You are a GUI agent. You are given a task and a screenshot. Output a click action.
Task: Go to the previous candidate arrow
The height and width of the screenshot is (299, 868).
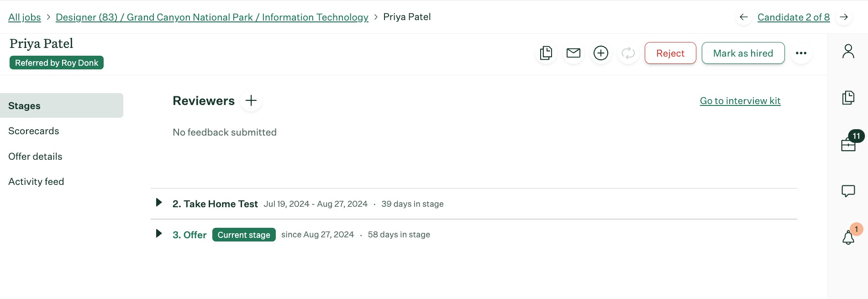tap(744, 17)
